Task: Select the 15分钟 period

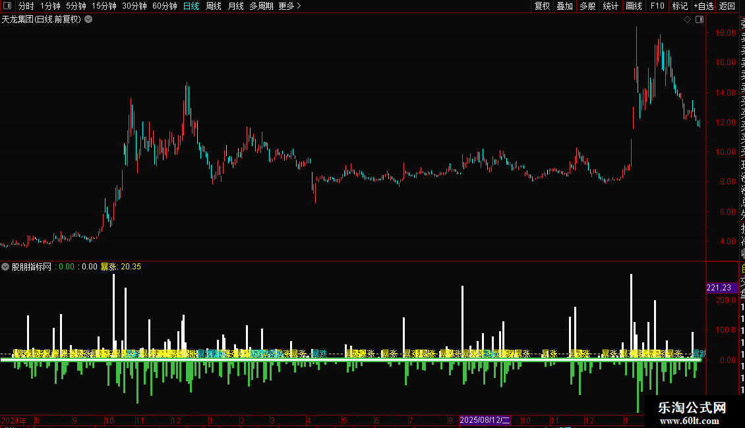Action: (104, 6)
